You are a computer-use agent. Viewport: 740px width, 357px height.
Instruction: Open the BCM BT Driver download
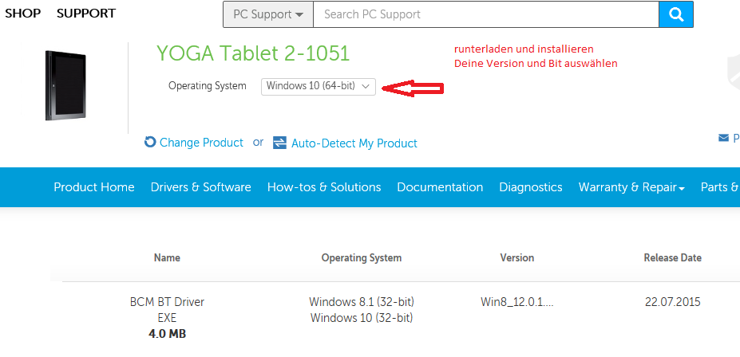(167, 302)
